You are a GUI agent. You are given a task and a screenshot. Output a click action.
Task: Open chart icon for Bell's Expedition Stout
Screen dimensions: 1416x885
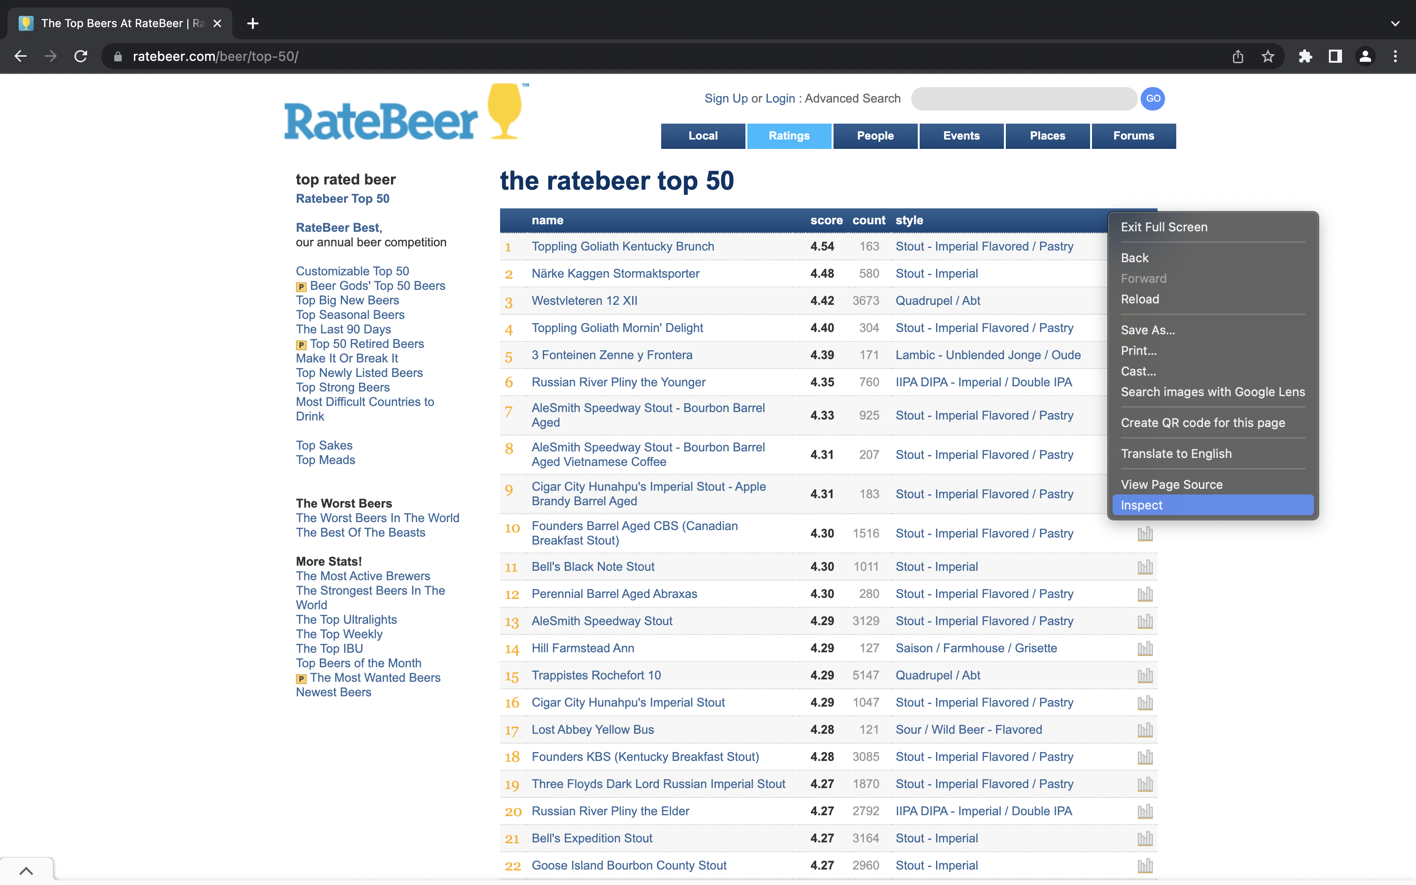1145,838
